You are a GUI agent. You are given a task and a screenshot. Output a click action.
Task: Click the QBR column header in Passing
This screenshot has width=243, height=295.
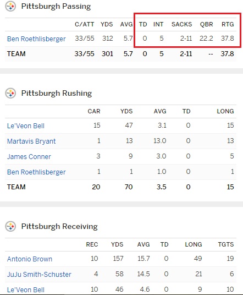pyautogui.click(x=206, y=24)
